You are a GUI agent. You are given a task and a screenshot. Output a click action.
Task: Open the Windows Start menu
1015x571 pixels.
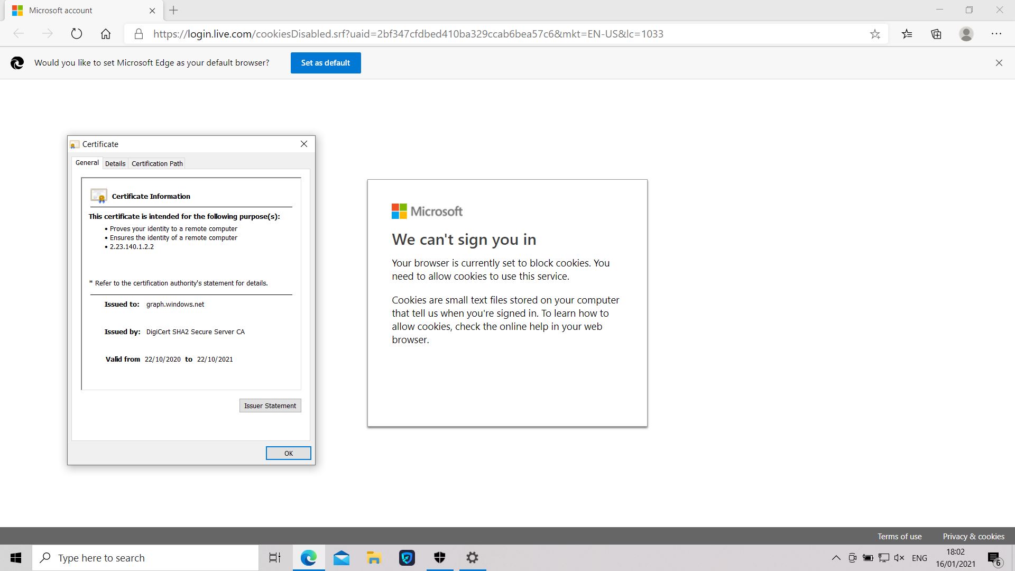pyautogui.click(x=16, y=558)
